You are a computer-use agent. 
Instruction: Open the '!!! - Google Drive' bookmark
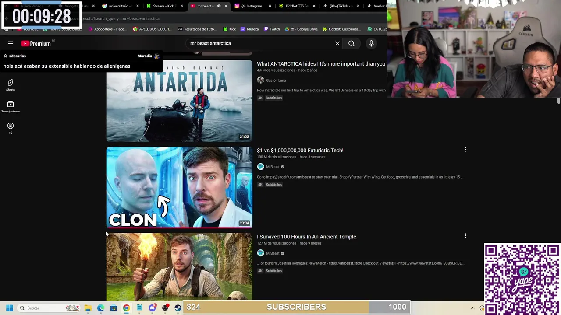click(301, 29)
